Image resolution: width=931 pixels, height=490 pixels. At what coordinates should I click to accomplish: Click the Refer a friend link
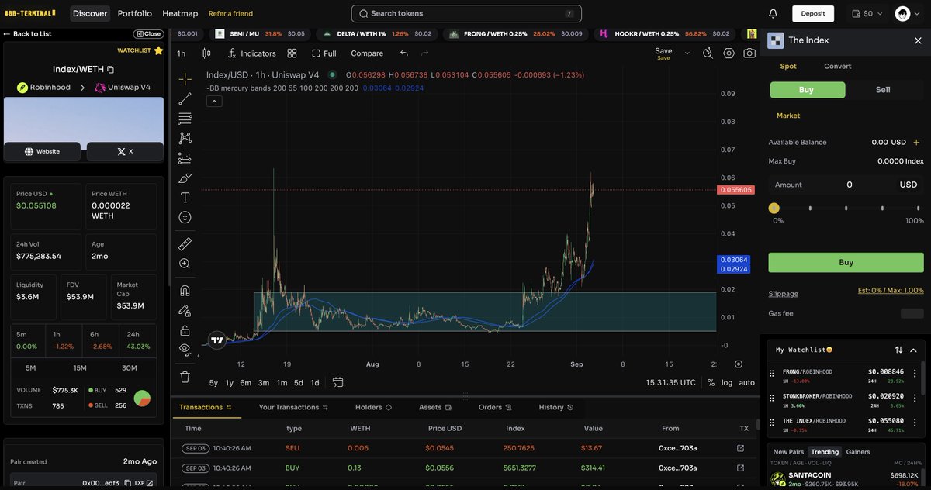pos(230,13)
